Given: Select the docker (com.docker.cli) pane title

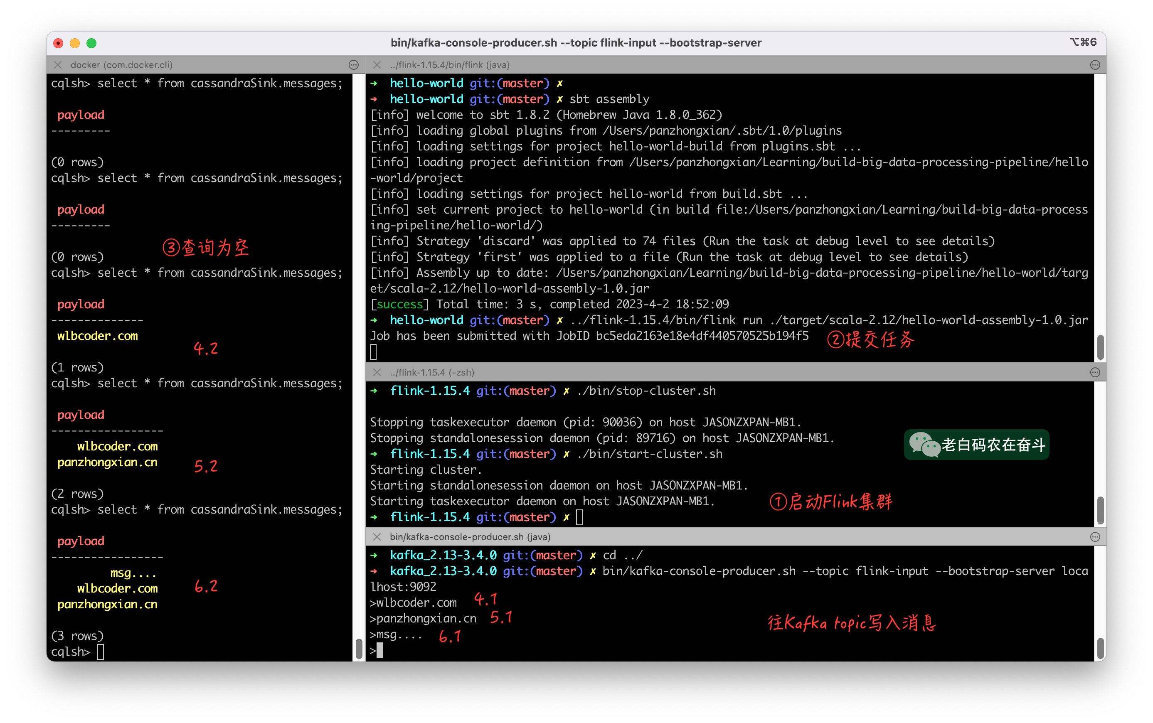Looking at the screenshot, I should point(121,64).
